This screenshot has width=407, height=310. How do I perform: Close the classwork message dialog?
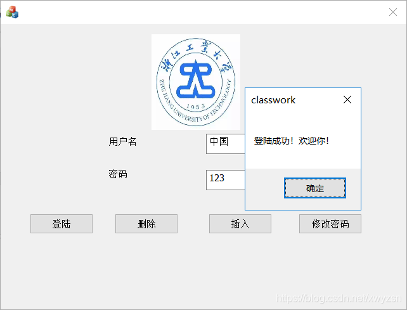click(x=347, y=100)
